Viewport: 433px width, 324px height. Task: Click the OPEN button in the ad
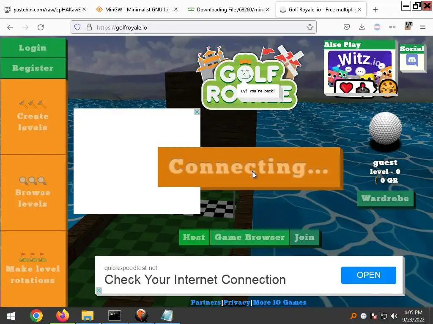(369, 275)
